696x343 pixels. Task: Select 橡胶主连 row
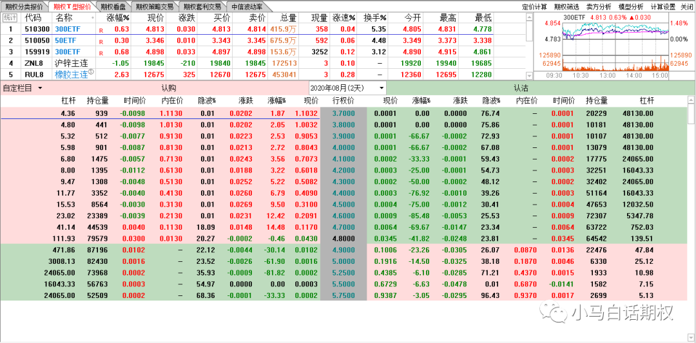click(264, 74)
